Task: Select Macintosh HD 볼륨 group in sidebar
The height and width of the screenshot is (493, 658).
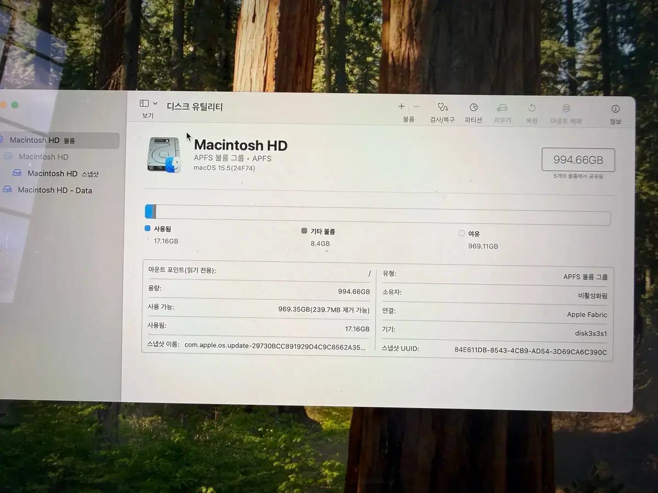Action: tap(59, 140)
